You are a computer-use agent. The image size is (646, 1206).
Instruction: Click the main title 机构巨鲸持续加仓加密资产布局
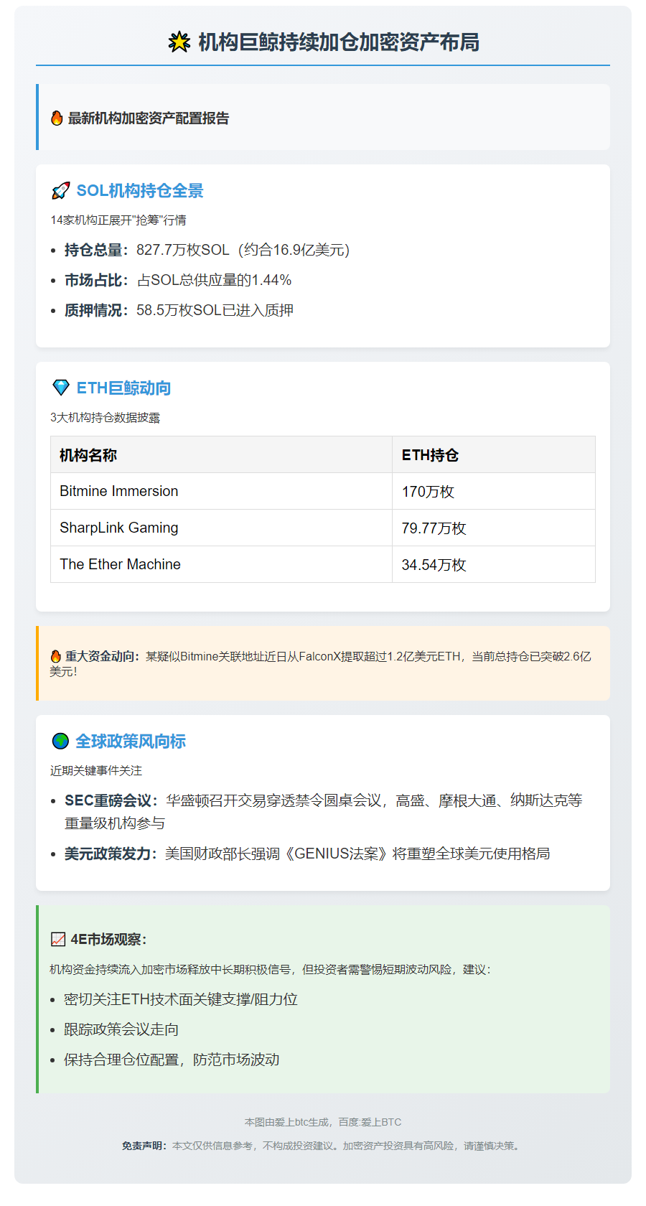[339, 42]
